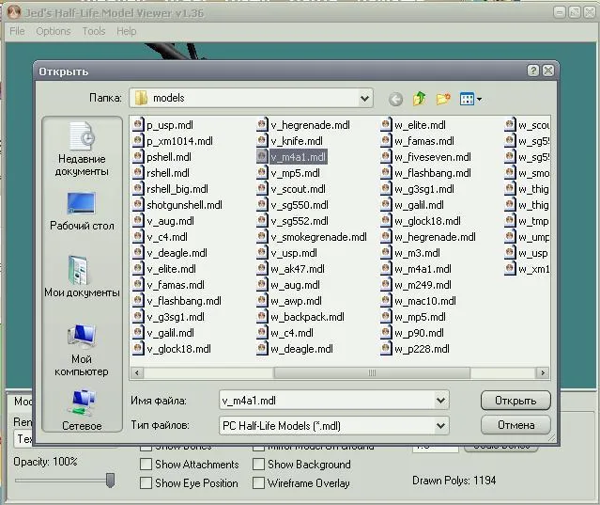Expand the file name (Имя файла) dropdown
The width and height of the screenshot is (600, 505).
[x=440, y=401]
